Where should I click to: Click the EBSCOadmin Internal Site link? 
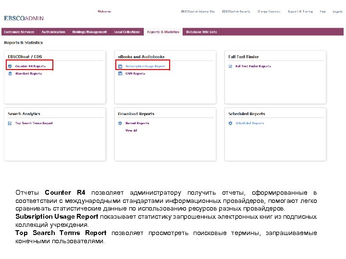point(198,11)
